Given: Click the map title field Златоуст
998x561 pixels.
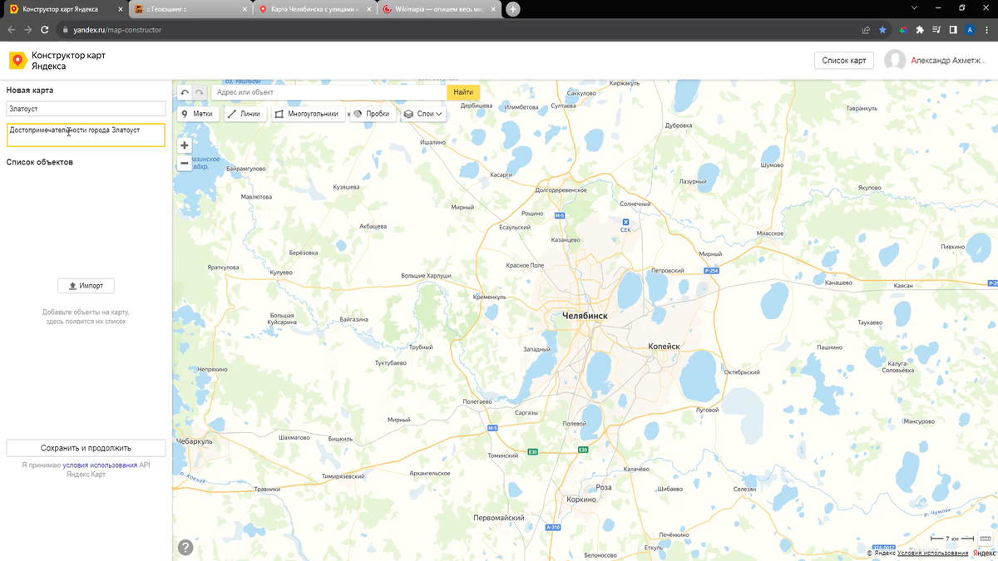Looking at the screenshot, I should [x=86, y=109].
